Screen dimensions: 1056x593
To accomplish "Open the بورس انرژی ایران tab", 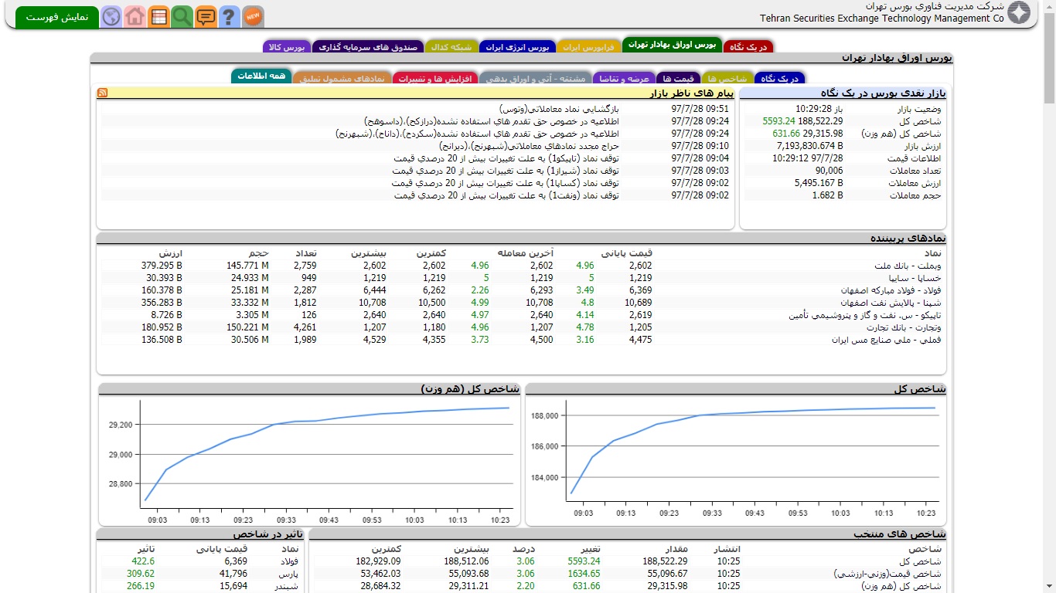I will click(517, 46).
